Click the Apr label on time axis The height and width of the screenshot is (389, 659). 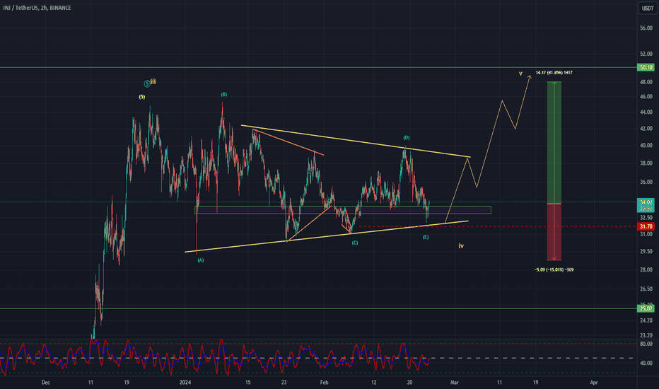pos(593,382)
